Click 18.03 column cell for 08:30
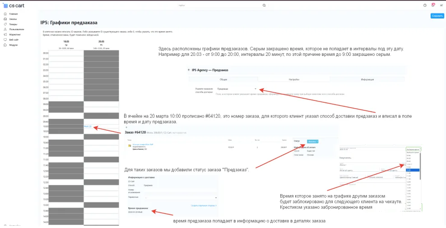Screen dimensions: 446x228 [66, 99]
